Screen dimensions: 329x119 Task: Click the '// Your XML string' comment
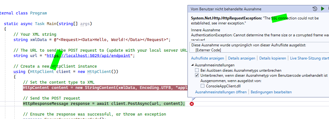[35, 34]
